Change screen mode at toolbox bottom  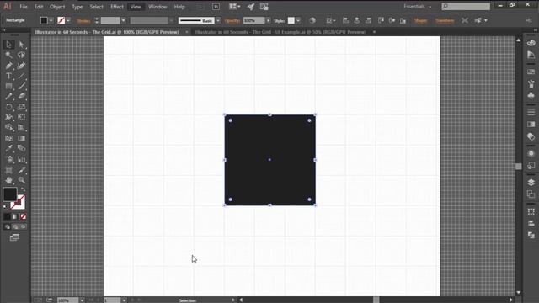pyautogui.click(x=14, y=237)
